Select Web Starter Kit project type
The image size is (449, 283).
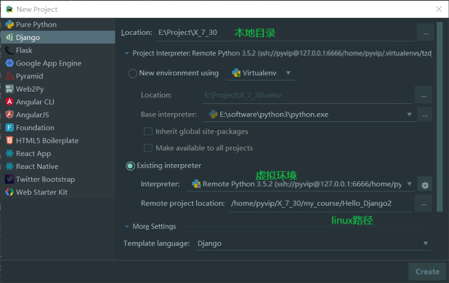[58, 192]
